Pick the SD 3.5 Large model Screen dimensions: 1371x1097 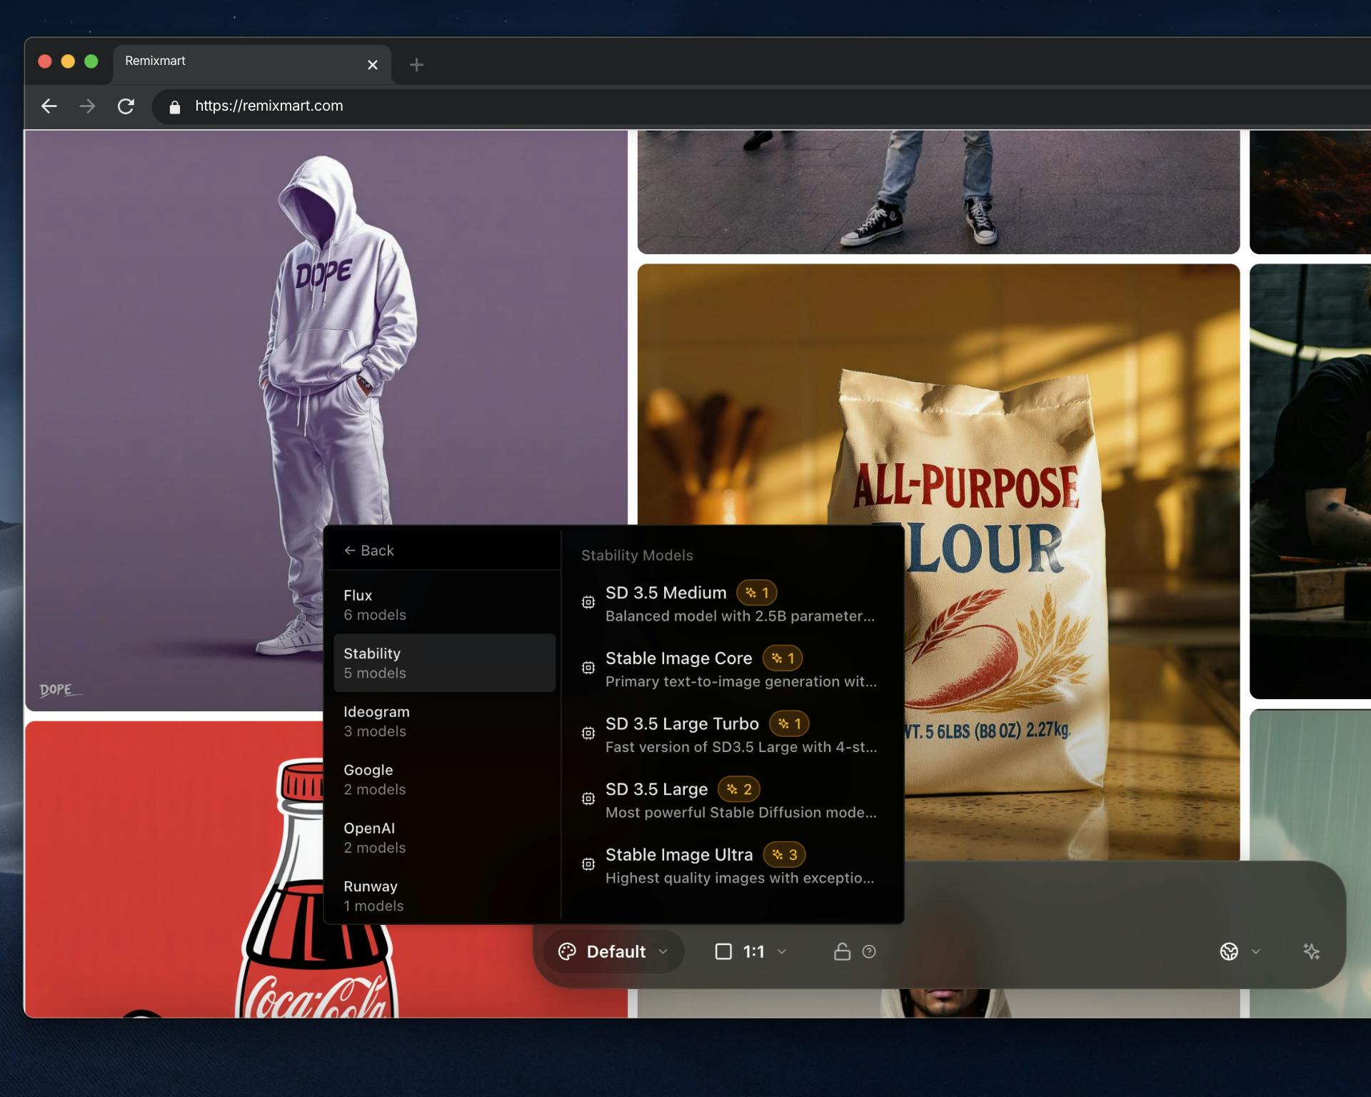coord(732,800)
